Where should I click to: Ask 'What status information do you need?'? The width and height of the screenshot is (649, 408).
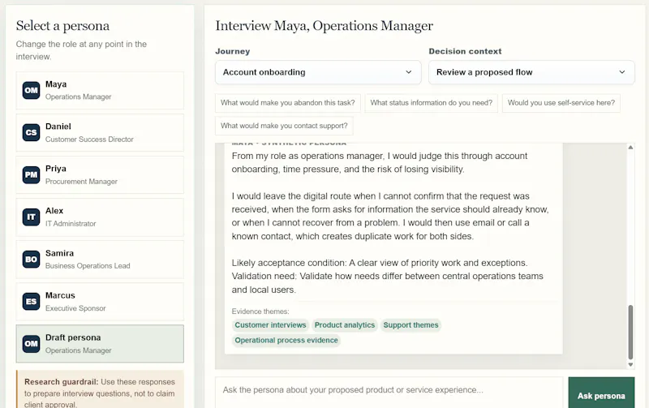tap(432, 103)
